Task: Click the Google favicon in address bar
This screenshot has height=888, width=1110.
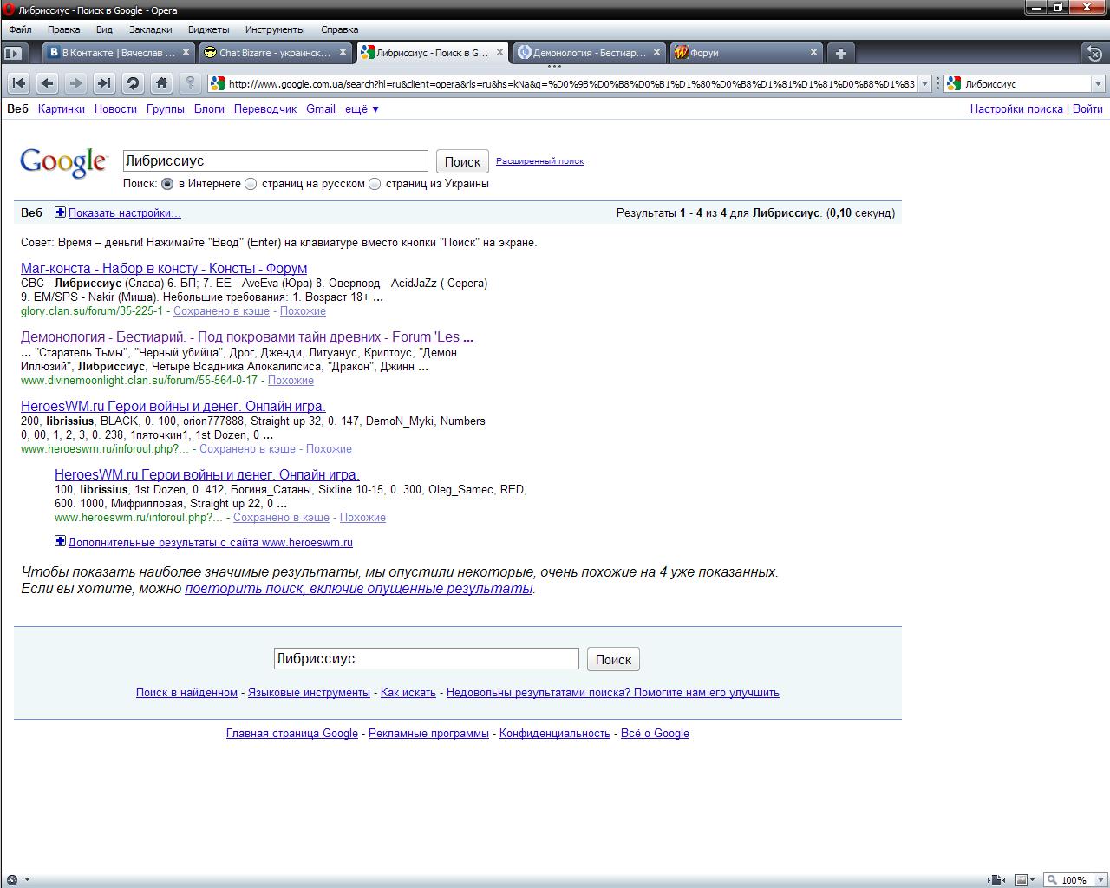Action: click(x=218, y=83)
